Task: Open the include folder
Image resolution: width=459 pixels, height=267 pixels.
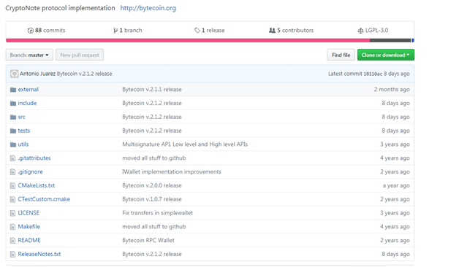Action: pyautogui.click(x=27, y=103)
